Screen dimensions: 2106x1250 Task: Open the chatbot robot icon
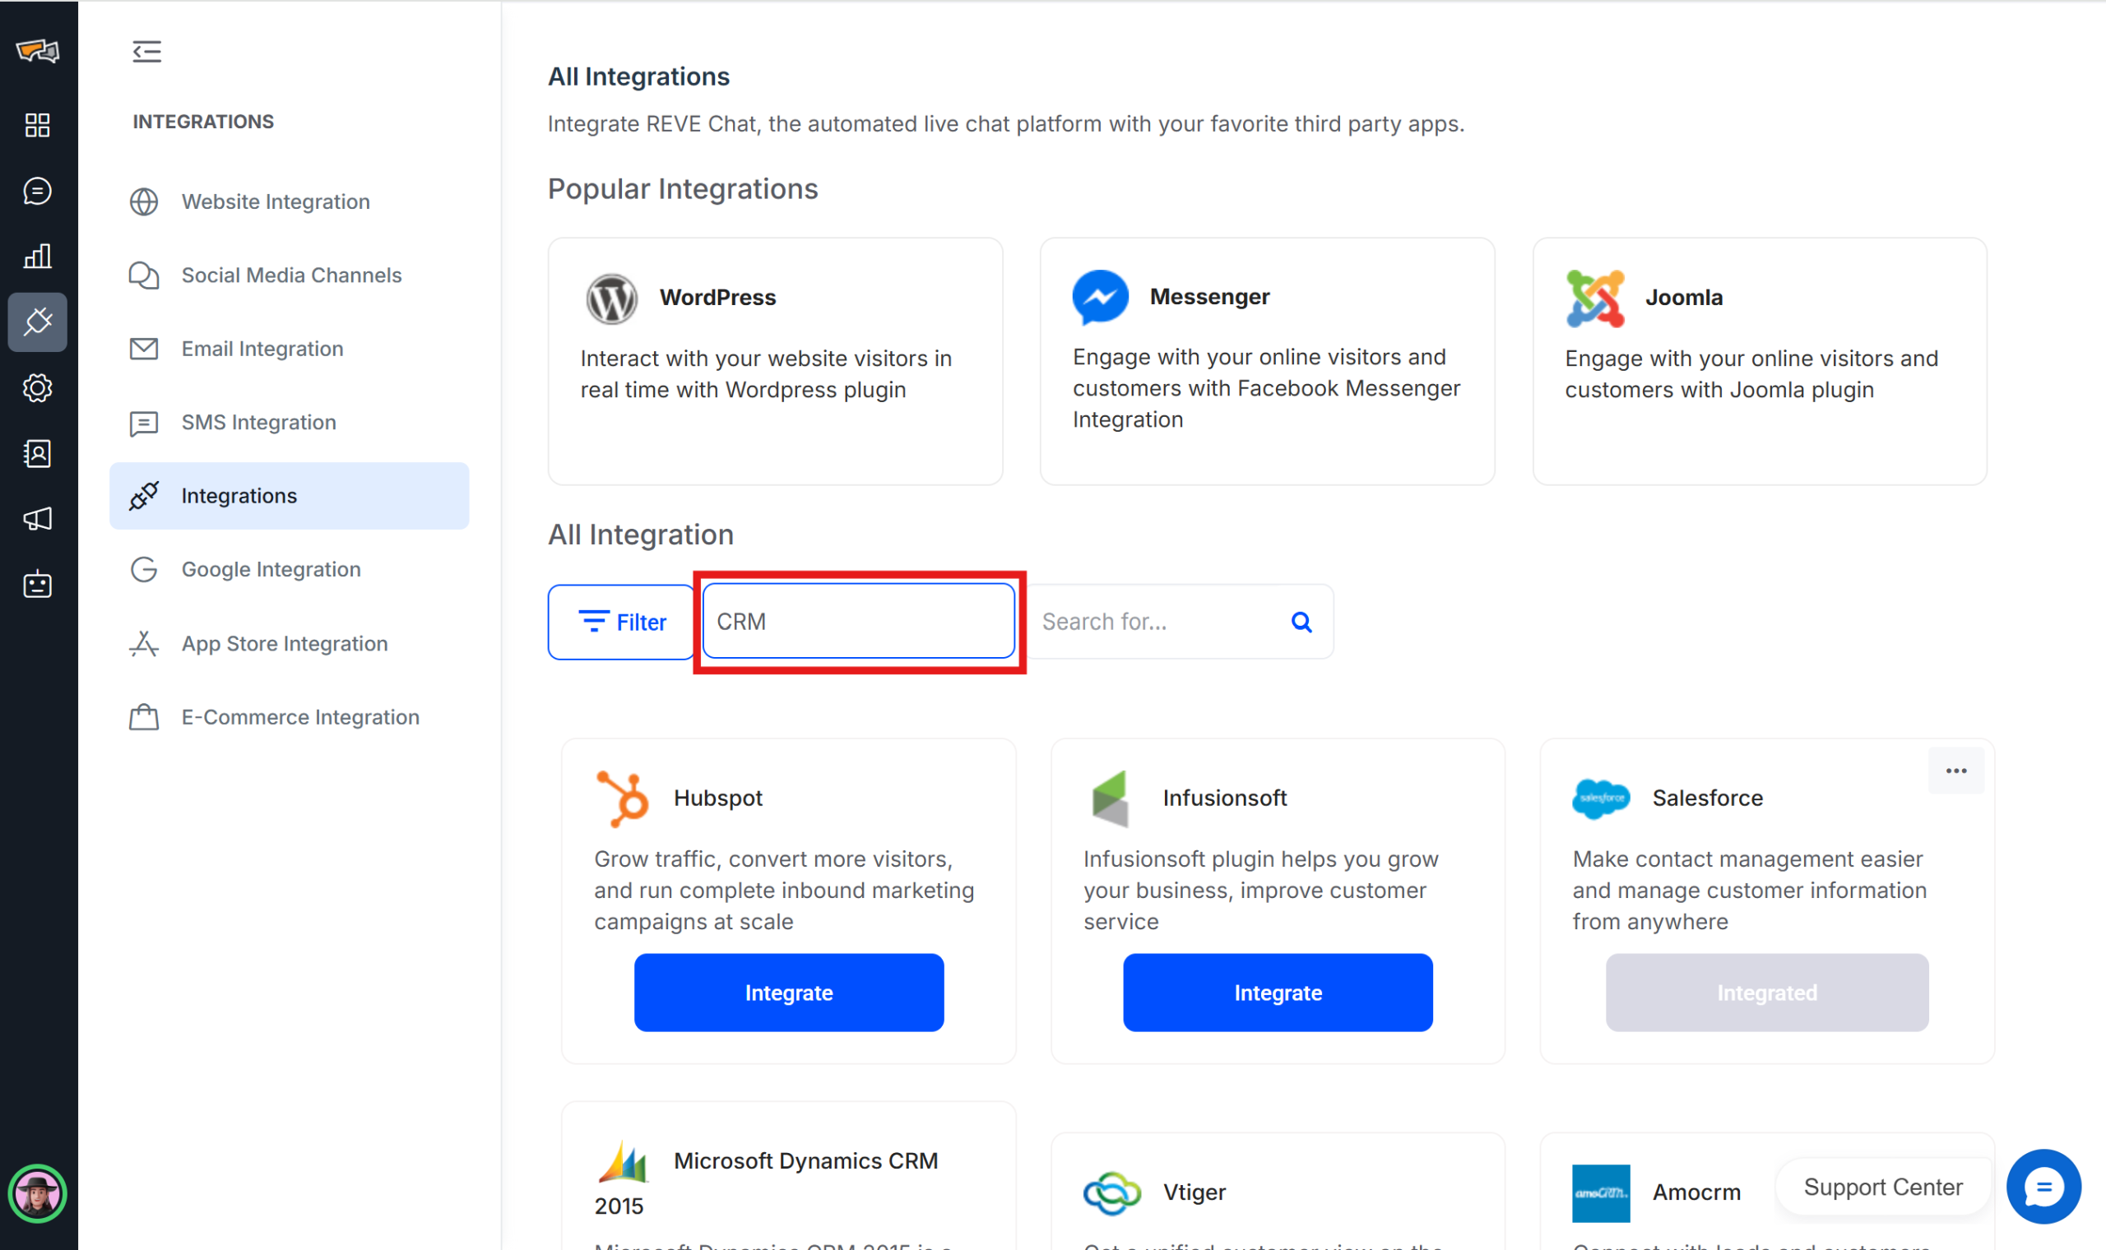click(38, 584)
